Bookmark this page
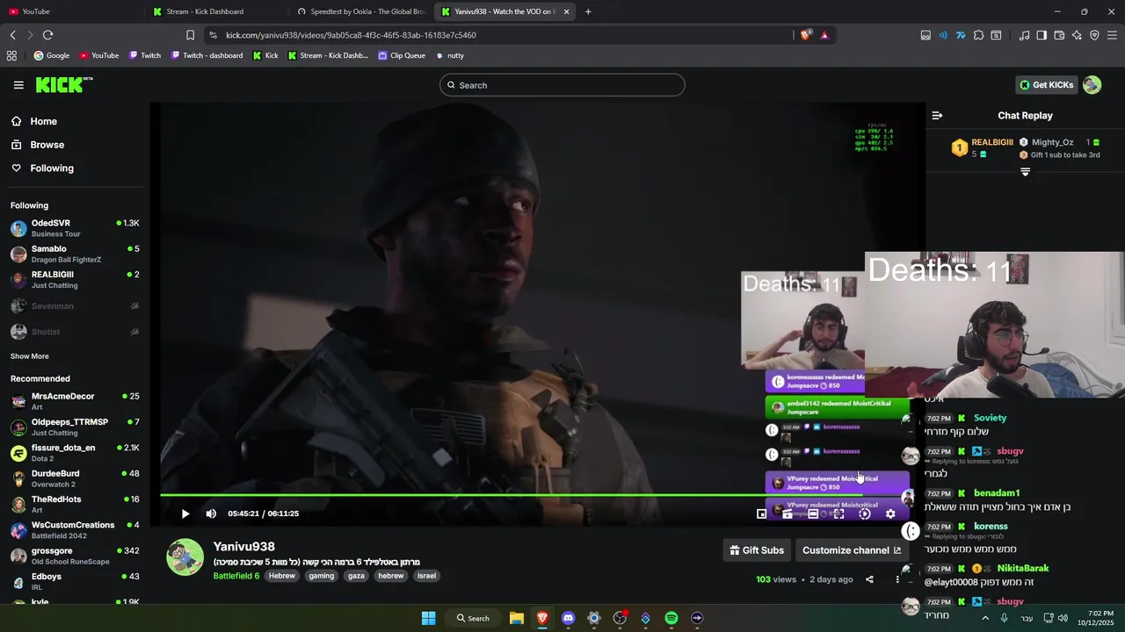Viewport: 1125px width, 632px height. pyautogui.click(x=190, y=35)
